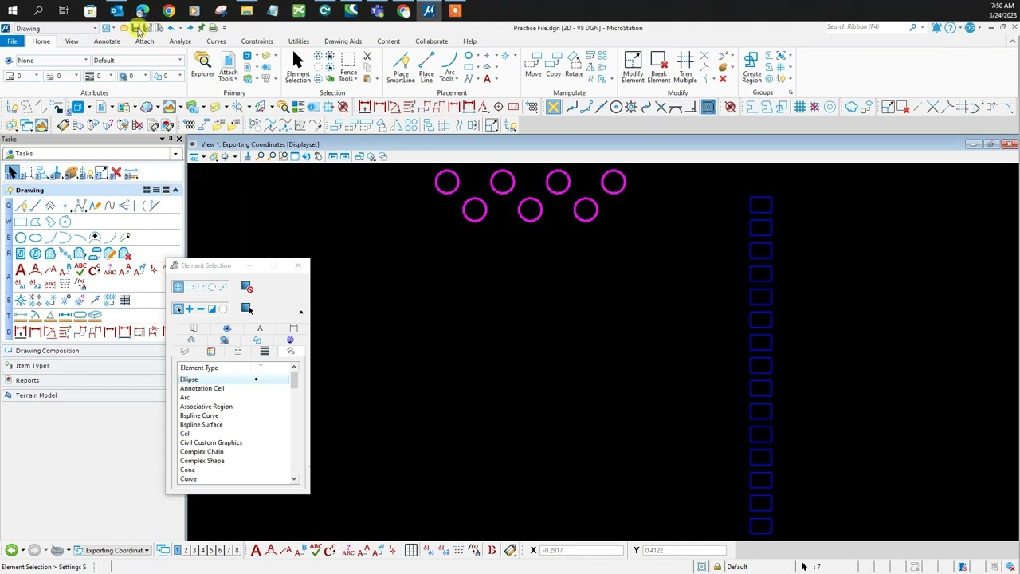Toggle the Clear selection mode
This screenshot has height=574, width=1020.
point(223,309)
